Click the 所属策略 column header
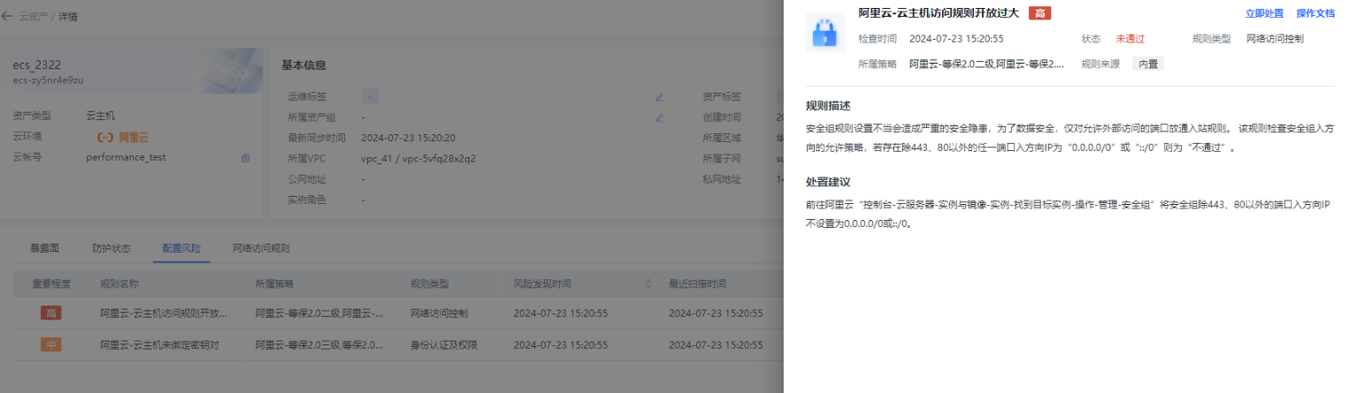 point(274,284)
